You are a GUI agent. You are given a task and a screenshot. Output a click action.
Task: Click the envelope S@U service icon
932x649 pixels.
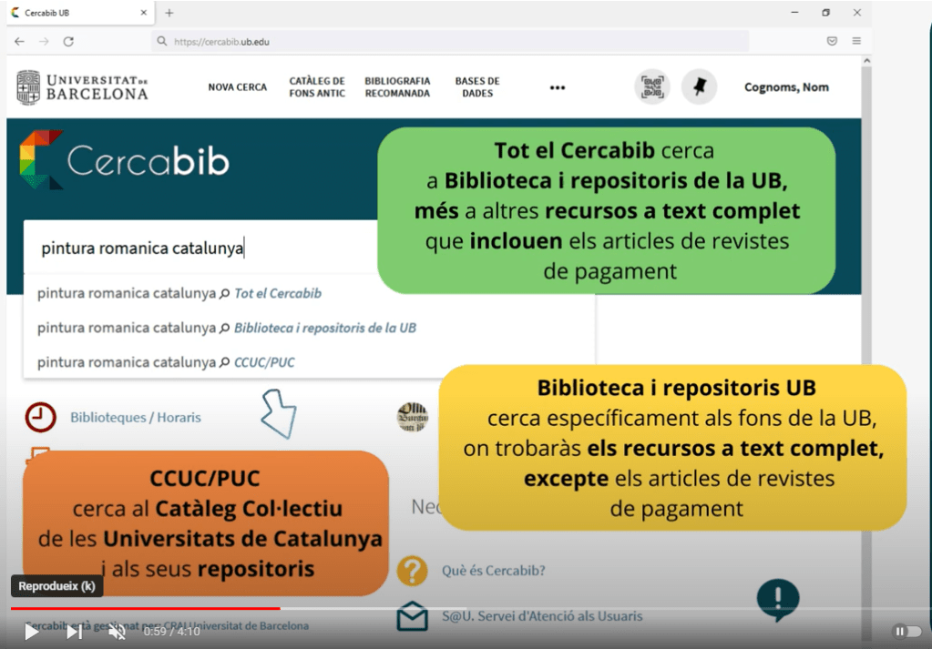click(x=413, y=616)
